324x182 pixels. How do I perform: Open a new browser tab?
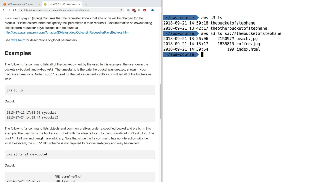click(x=86, y=4)
